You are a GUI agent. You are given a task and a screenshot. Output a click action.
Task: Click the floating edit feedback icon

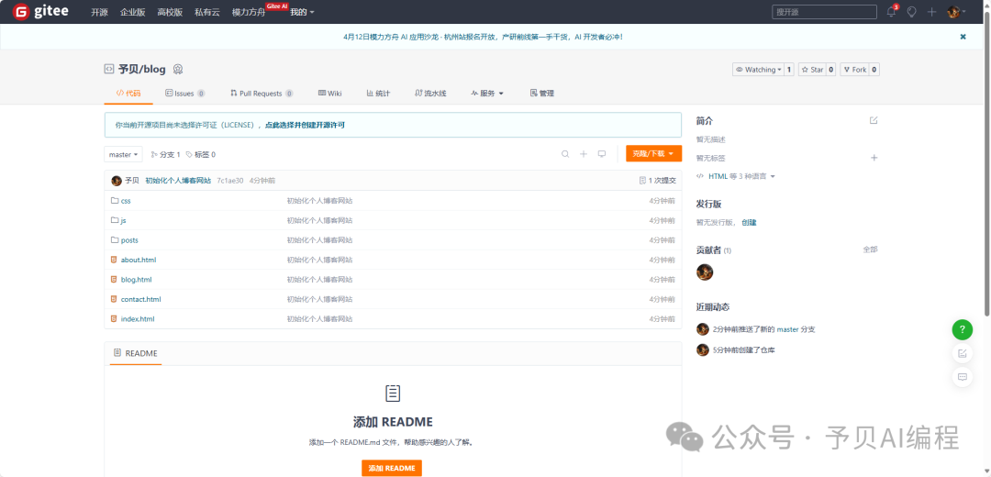pyautogui.click(x=962, y=353)
